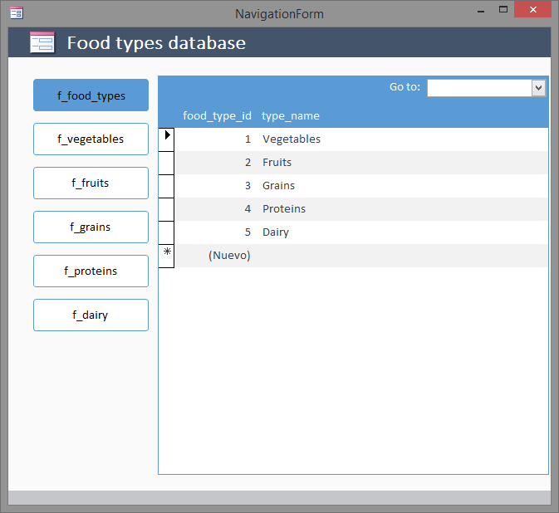Screen dimensions: 559x513
Task: Select the record selector for Grains row
Action: coord(166,186)
